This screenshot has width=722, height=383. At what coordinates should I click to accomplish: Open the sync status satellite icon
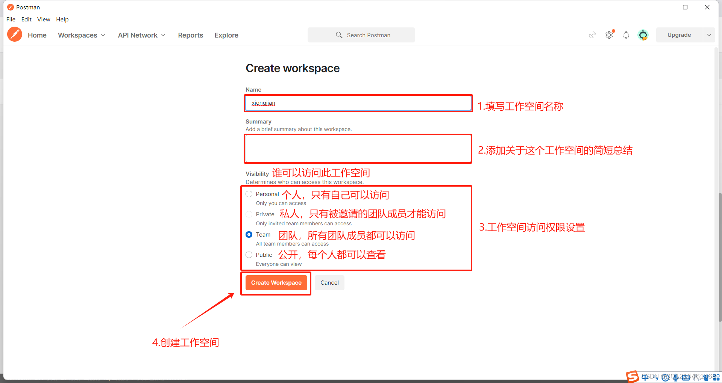(592, 35)
